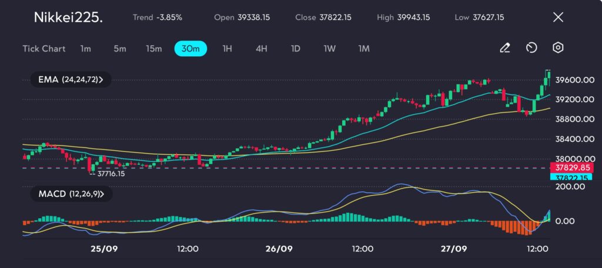Click the Trend -3.85% value
Viewport: 602px width, 268px height.
pyautogui.click(x=158, y=18)
